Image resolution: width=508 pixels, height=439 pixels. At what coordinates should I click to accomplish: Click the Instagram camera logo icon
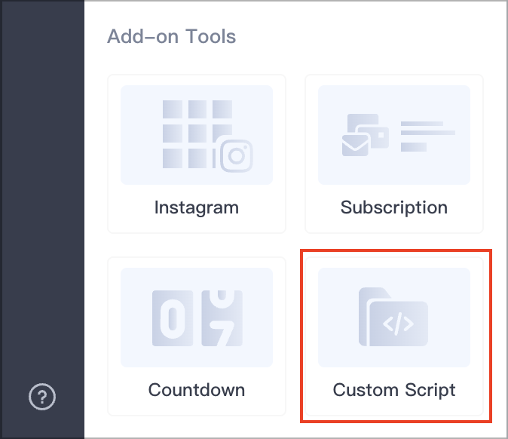tap(237, 156)
